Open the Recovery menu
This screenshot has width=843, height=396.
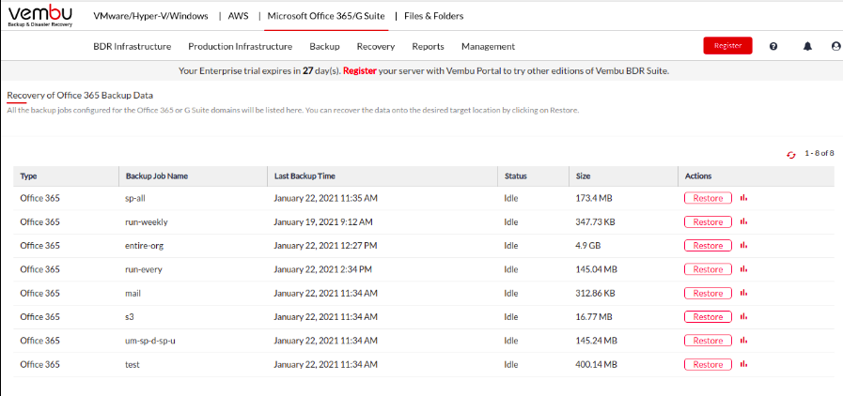pyautogui.click(x=376, y=47)
